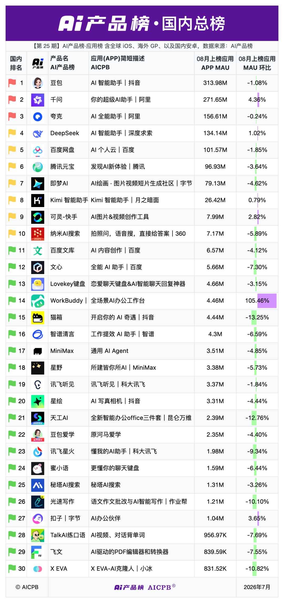Click the 08月上榜应用 APP MAU column header

click(215, 63)
